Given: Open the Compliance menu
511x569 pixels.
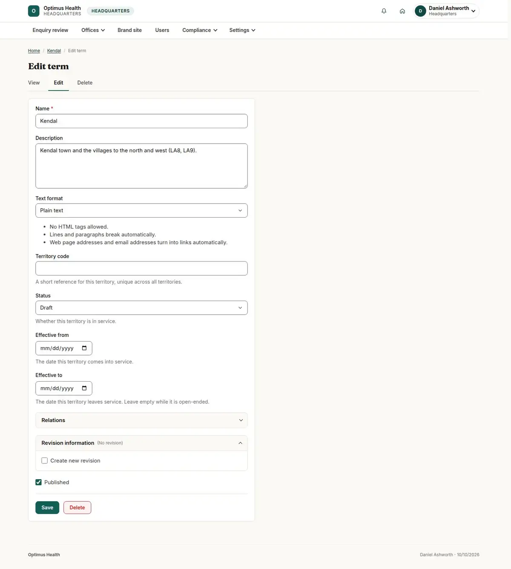Looking at the screenshot, I should [200, 30].
